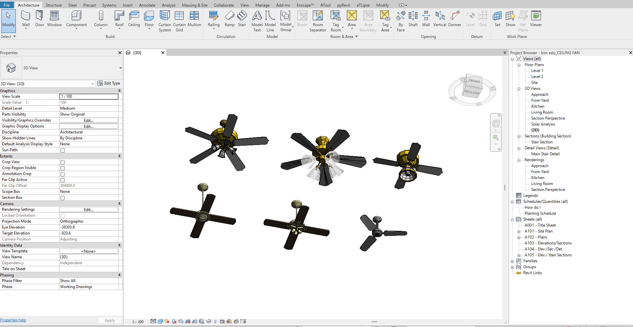Activate the Stair tool
The image size is (633, 327).
point(242,18)
